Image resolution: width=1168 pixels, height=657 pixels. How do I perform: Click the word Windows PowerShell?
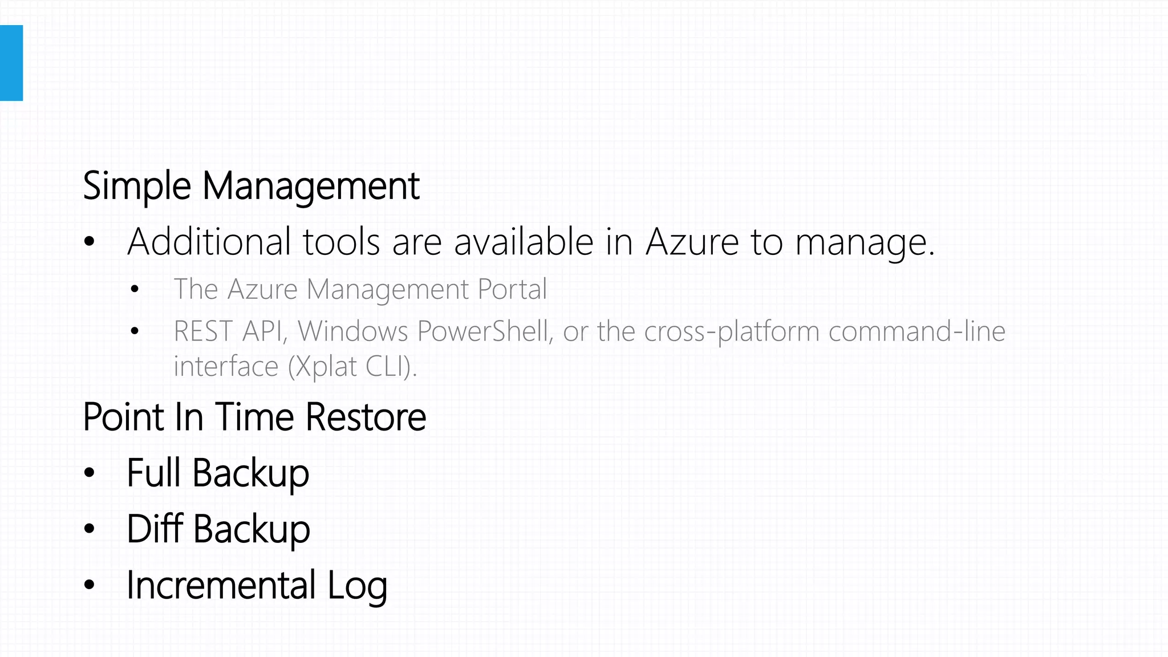(x=423, y=331)
